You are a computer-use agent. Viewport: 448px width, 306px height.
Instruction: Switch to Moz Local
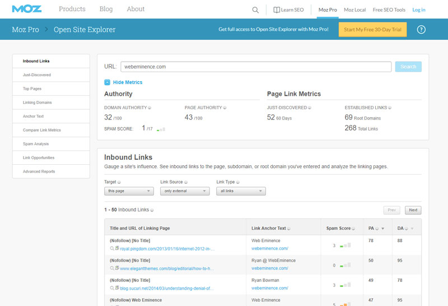[x=355, y=10]
